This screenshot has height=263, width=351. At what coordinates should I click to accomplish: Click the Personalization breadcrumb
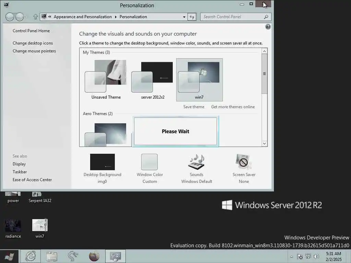133,17
